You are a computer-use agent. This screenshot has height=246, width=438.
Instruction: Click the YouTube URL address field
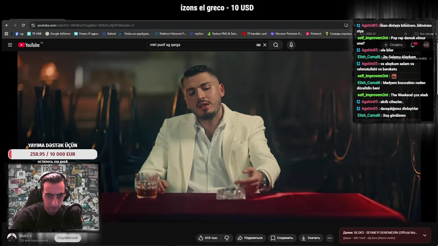(186, 25)
